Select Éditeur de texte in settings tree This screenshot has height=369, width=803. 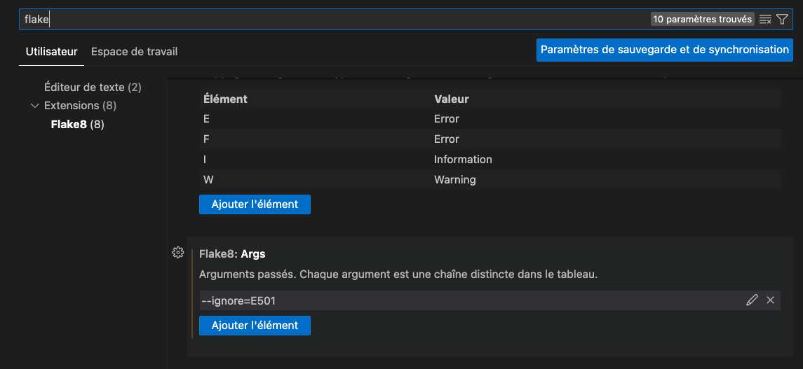92,88
